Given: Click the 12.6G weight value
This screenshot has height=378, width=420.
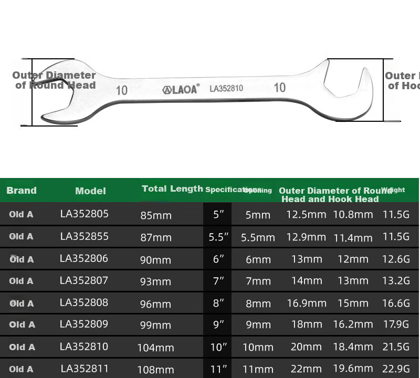Looking at the screenshot, I should [396, 259].
